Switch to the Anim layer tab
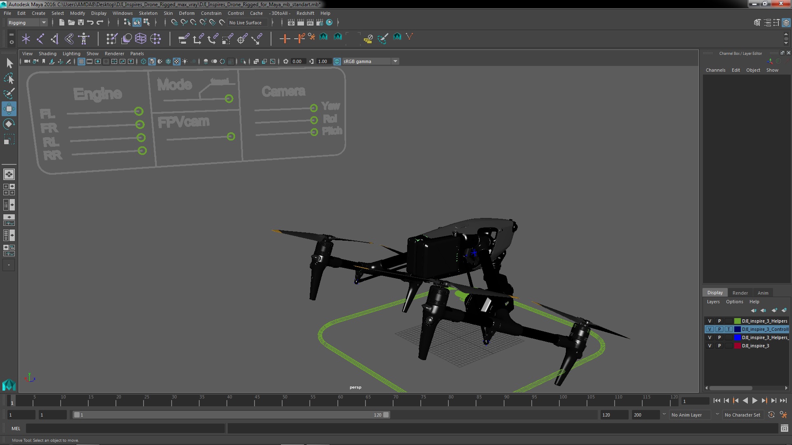The width and height of the screenshot is (792, 445). (763, 293)
